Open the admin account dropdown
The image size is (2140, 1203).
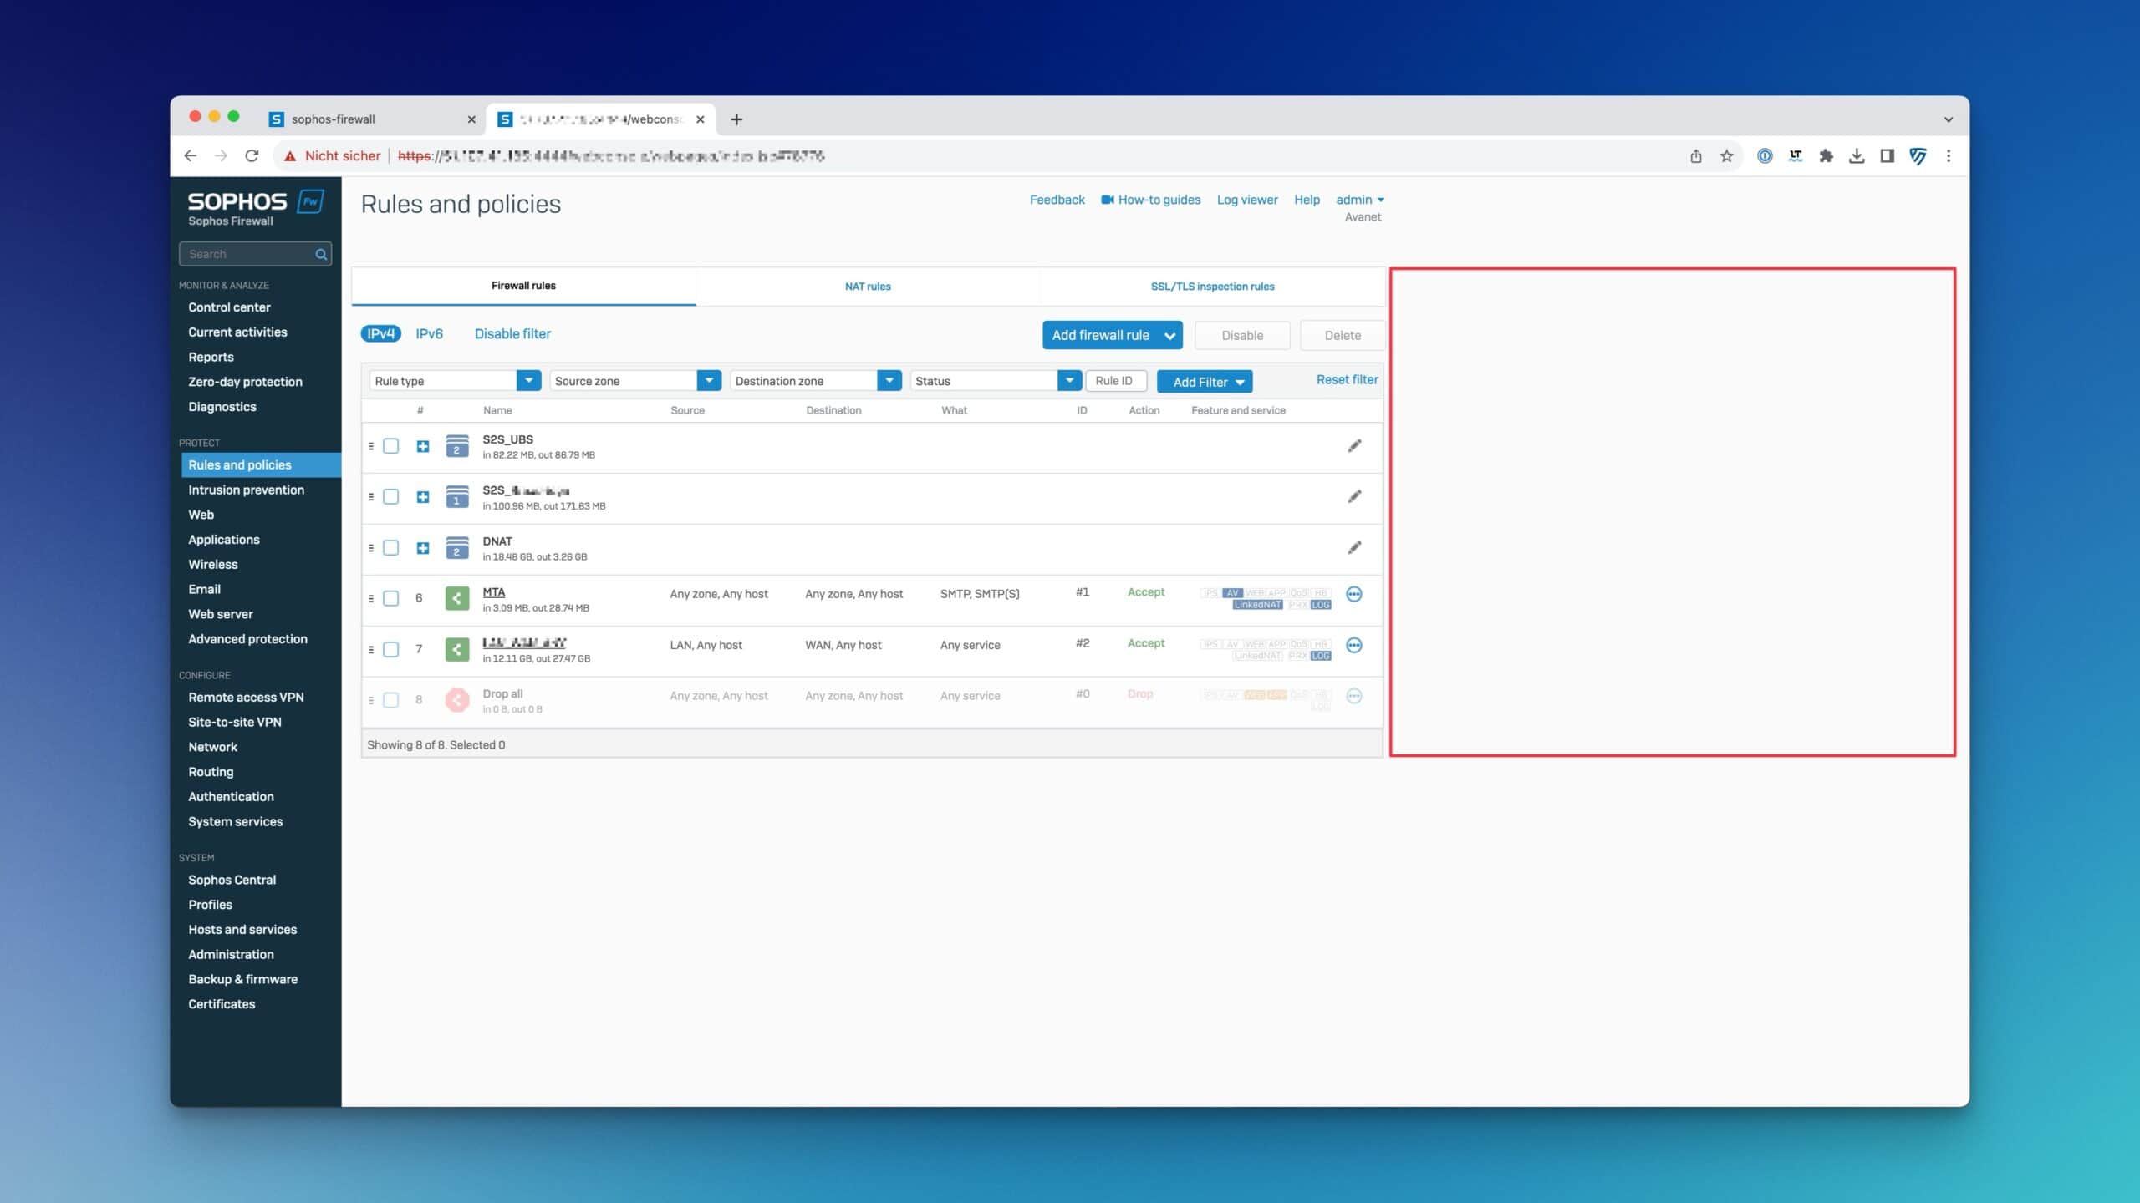click(1359, 199)
